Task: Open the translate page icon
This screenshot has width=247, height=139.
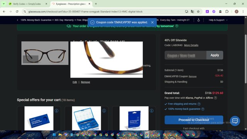Action: click(x=192, y=12)
